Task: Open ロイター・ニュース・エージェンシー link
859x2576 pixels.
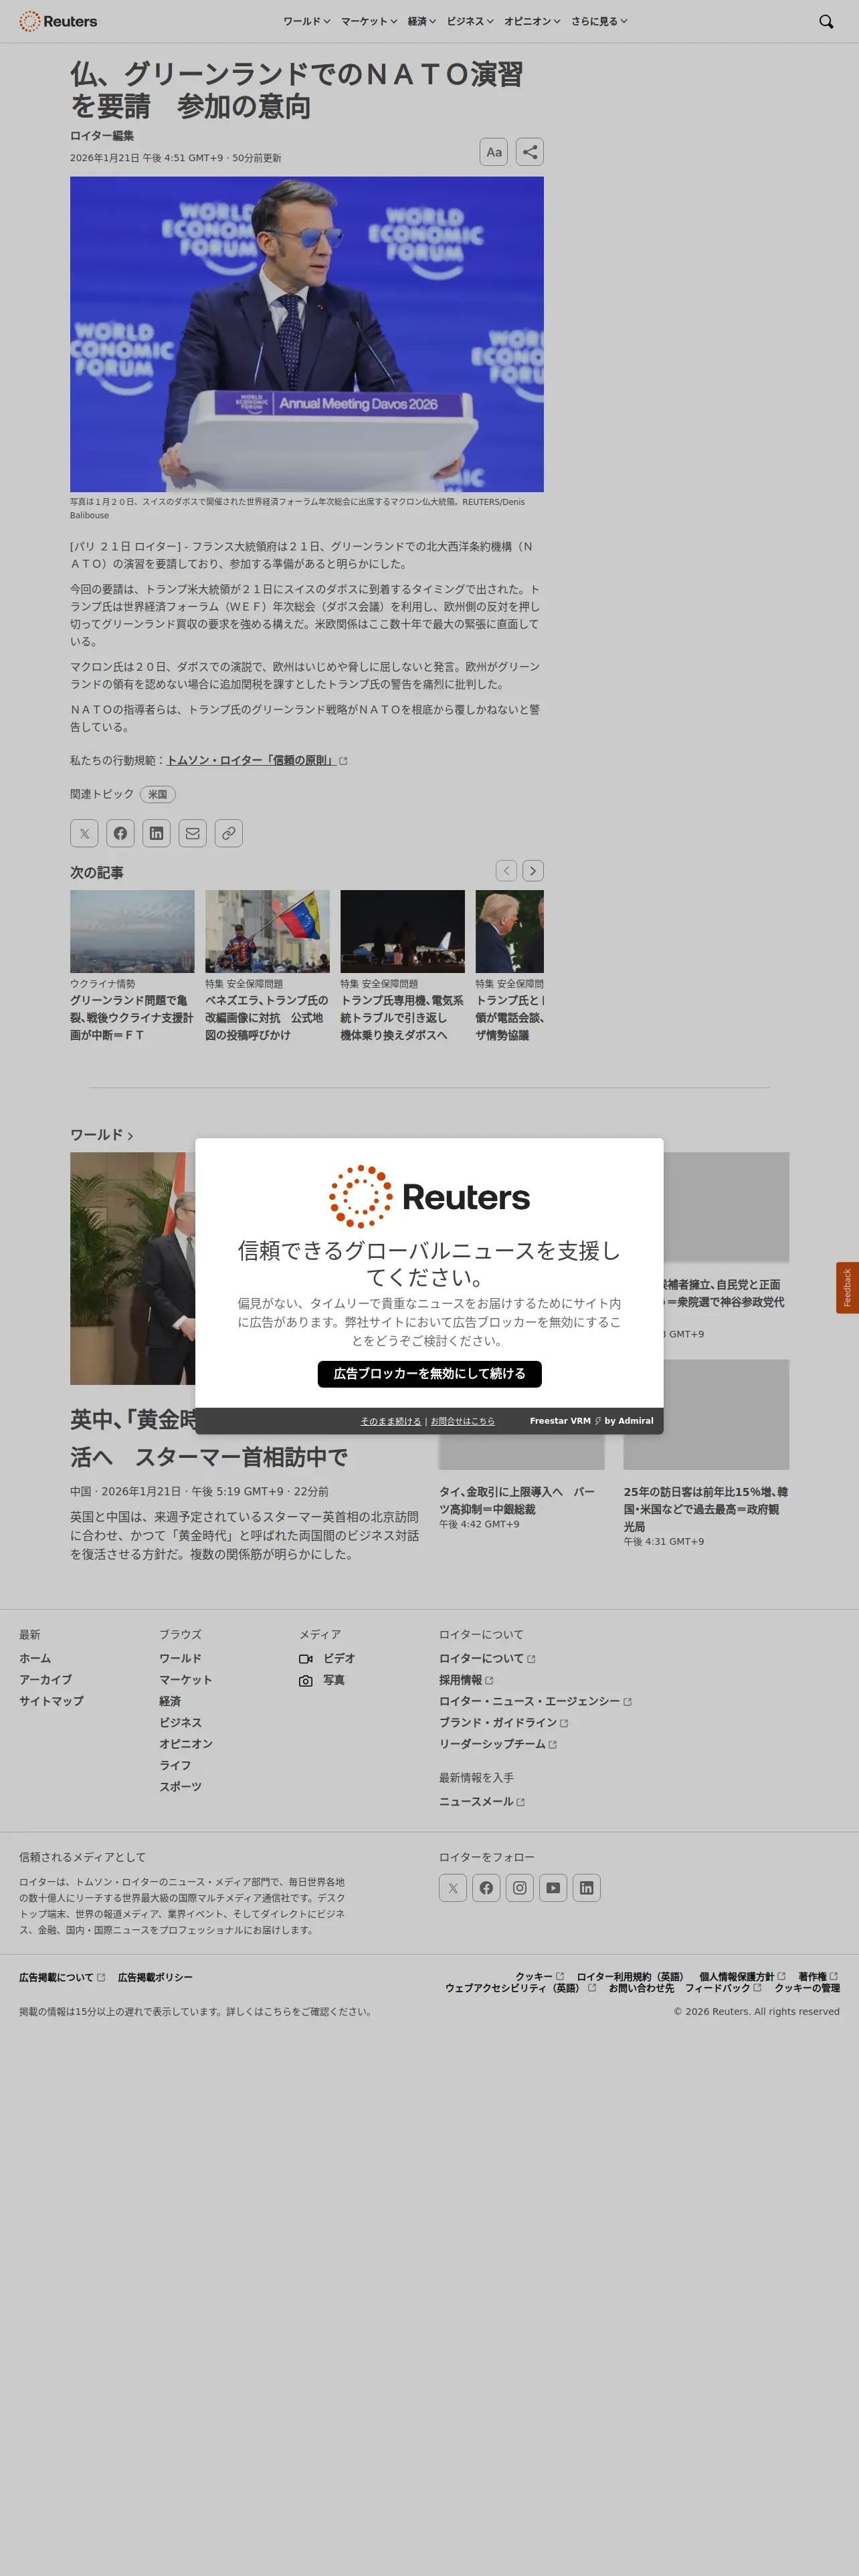Action: (535, 1702)
